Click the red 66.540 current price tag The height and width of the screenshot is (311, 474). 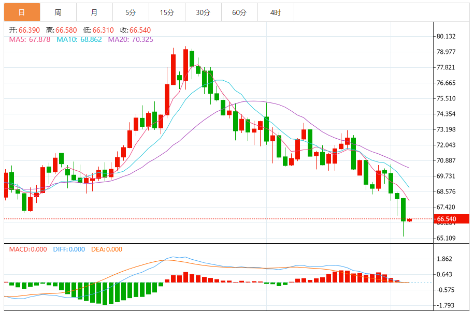click(x=452, y=219)
